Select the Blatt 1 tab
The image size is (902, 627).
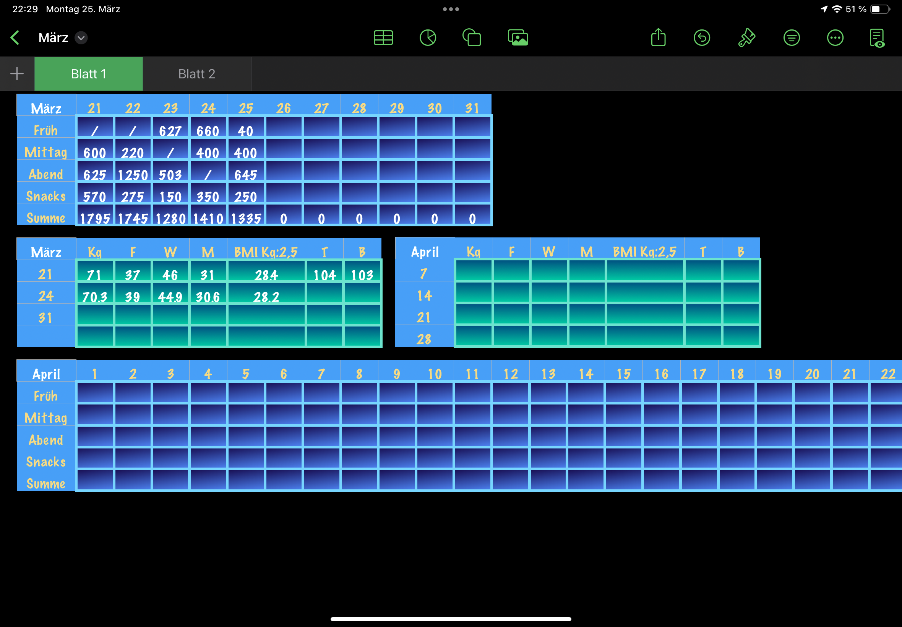tap(89, 74)
